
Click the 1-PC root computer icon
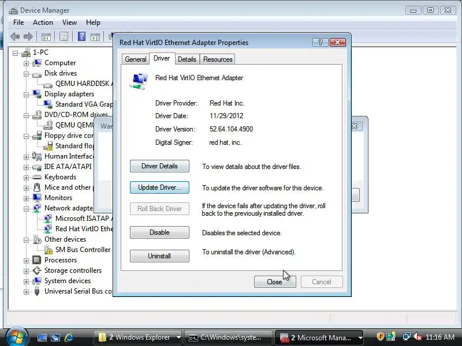(x=26, y=52)
